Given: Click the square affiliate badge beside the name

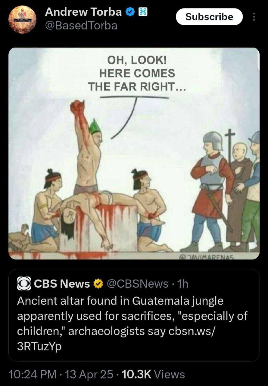Looking at the screenshot, I should 142,12.
